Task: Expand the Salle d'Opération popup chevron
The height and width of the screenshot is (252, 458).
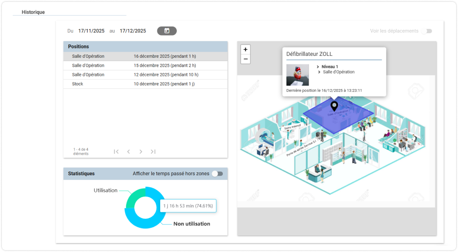Action: (319, 72)
